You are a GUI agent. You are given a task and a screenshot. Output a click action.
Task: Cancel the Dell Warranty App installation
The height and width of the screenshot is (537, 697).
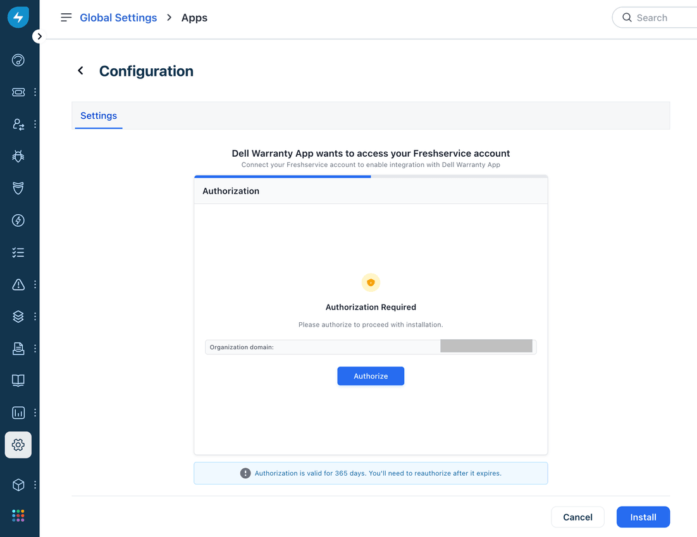577,517
